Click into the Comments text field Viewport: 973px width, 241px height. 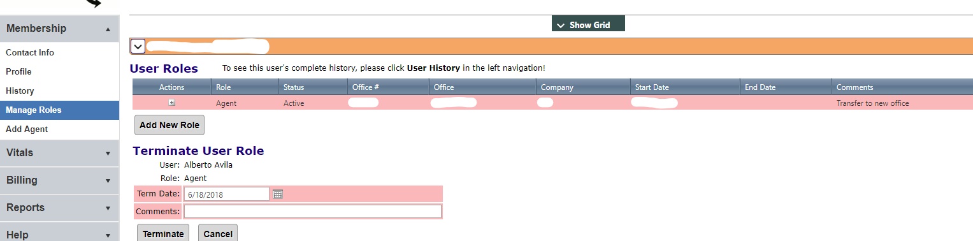(312, 211)
